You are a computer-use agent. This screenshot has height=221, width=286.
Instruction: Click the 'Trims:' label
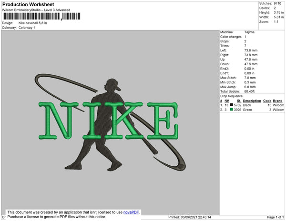click(225, 46)
